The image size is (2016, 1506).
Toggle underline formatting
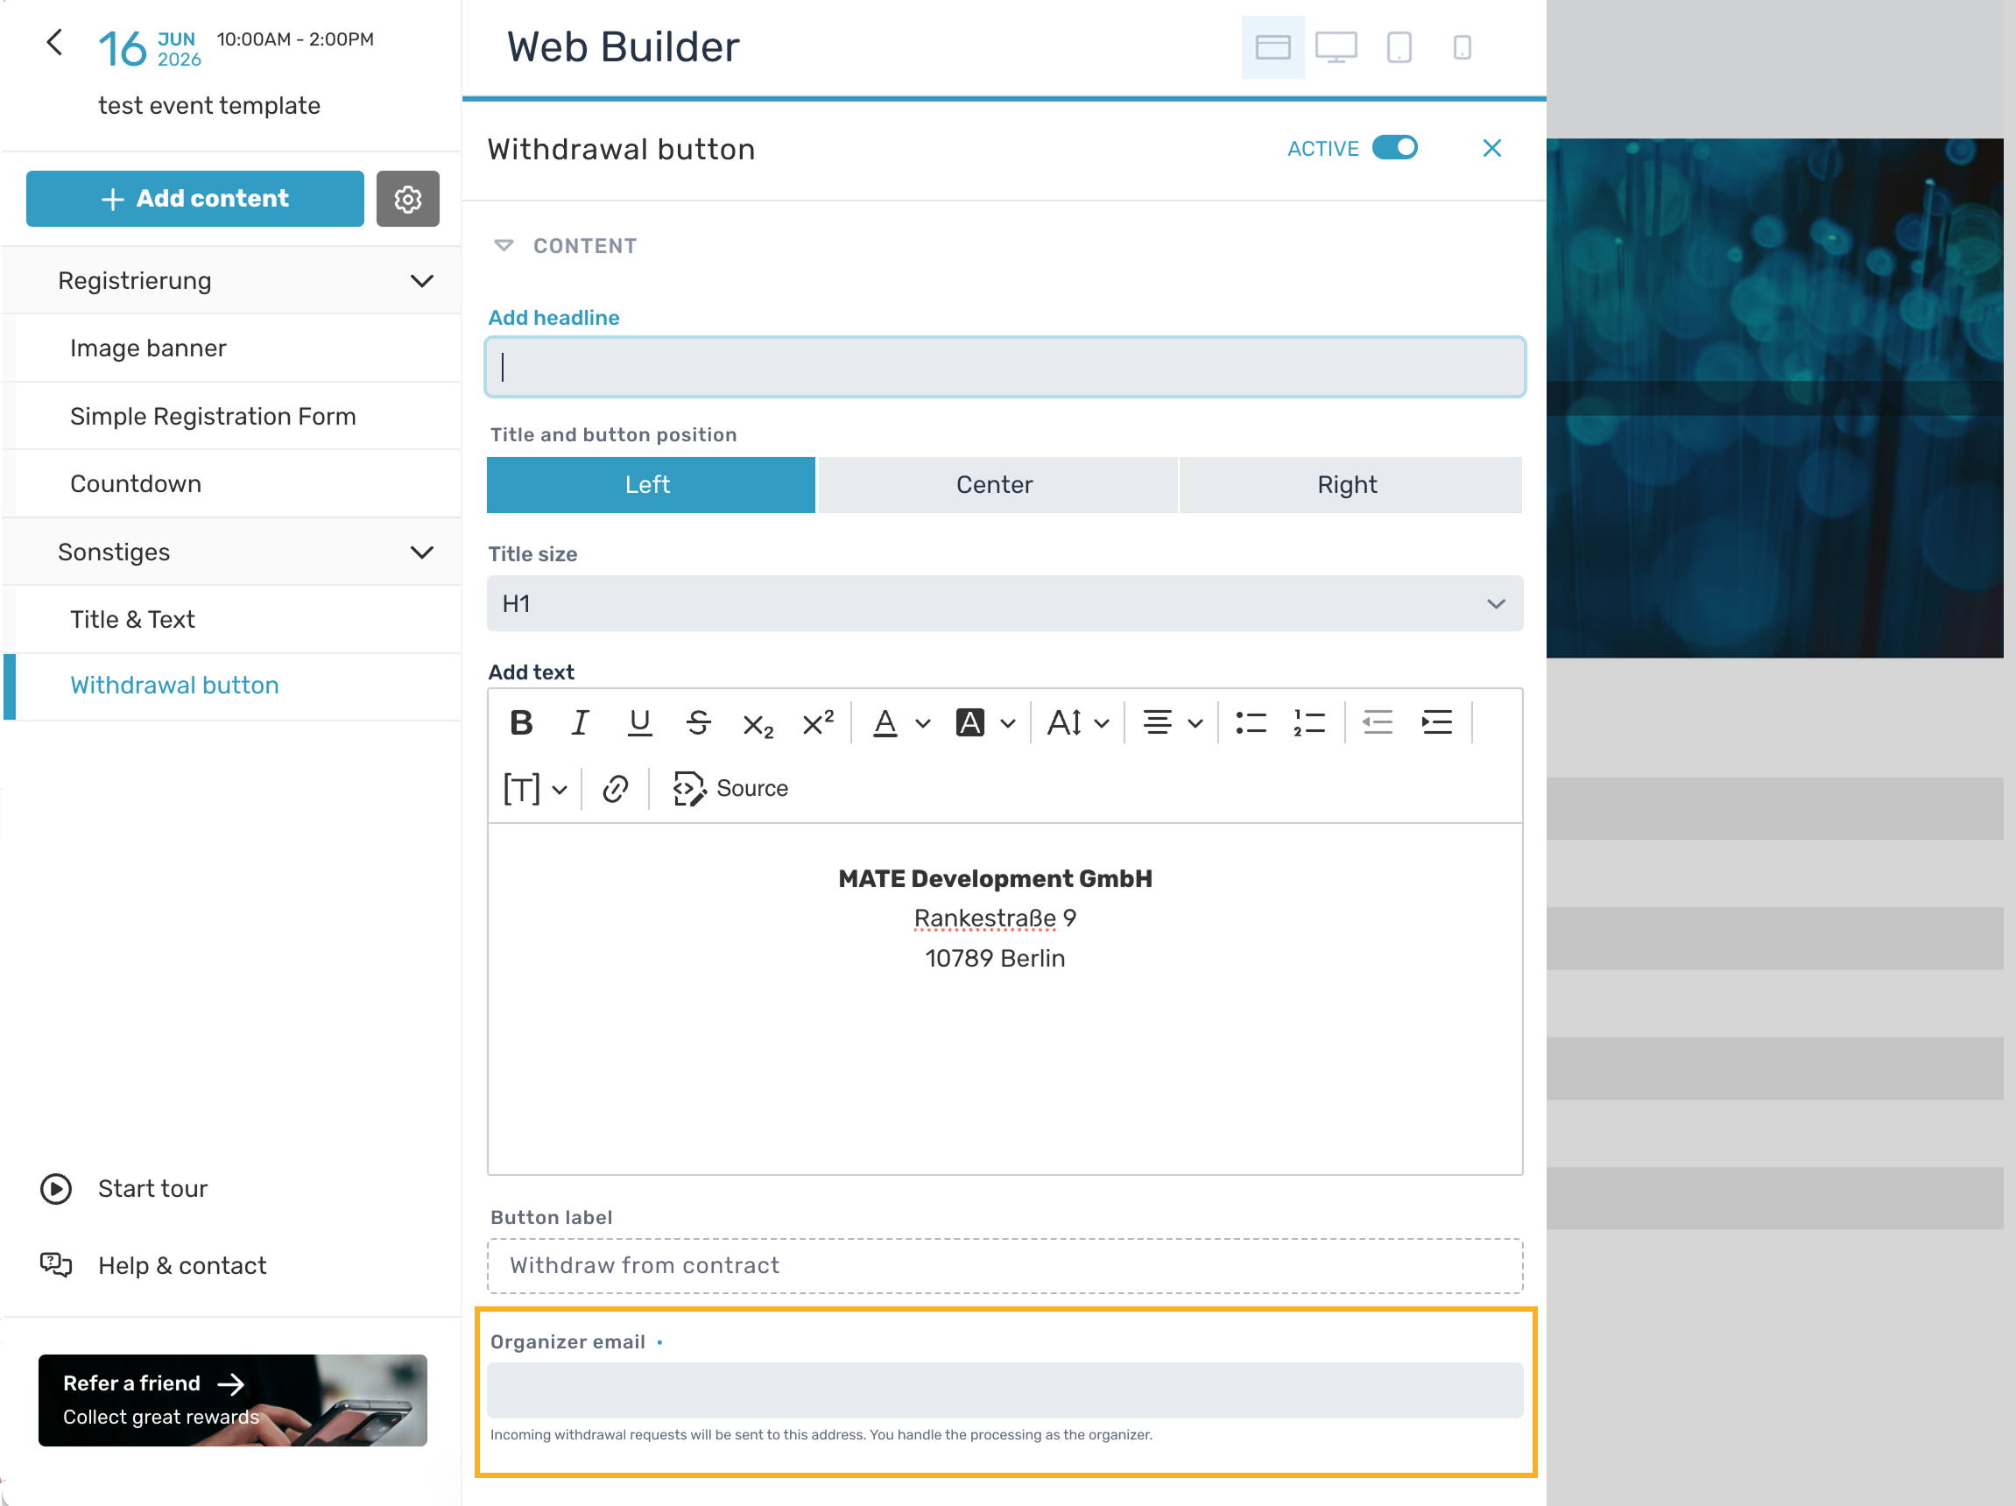point(640,723)
